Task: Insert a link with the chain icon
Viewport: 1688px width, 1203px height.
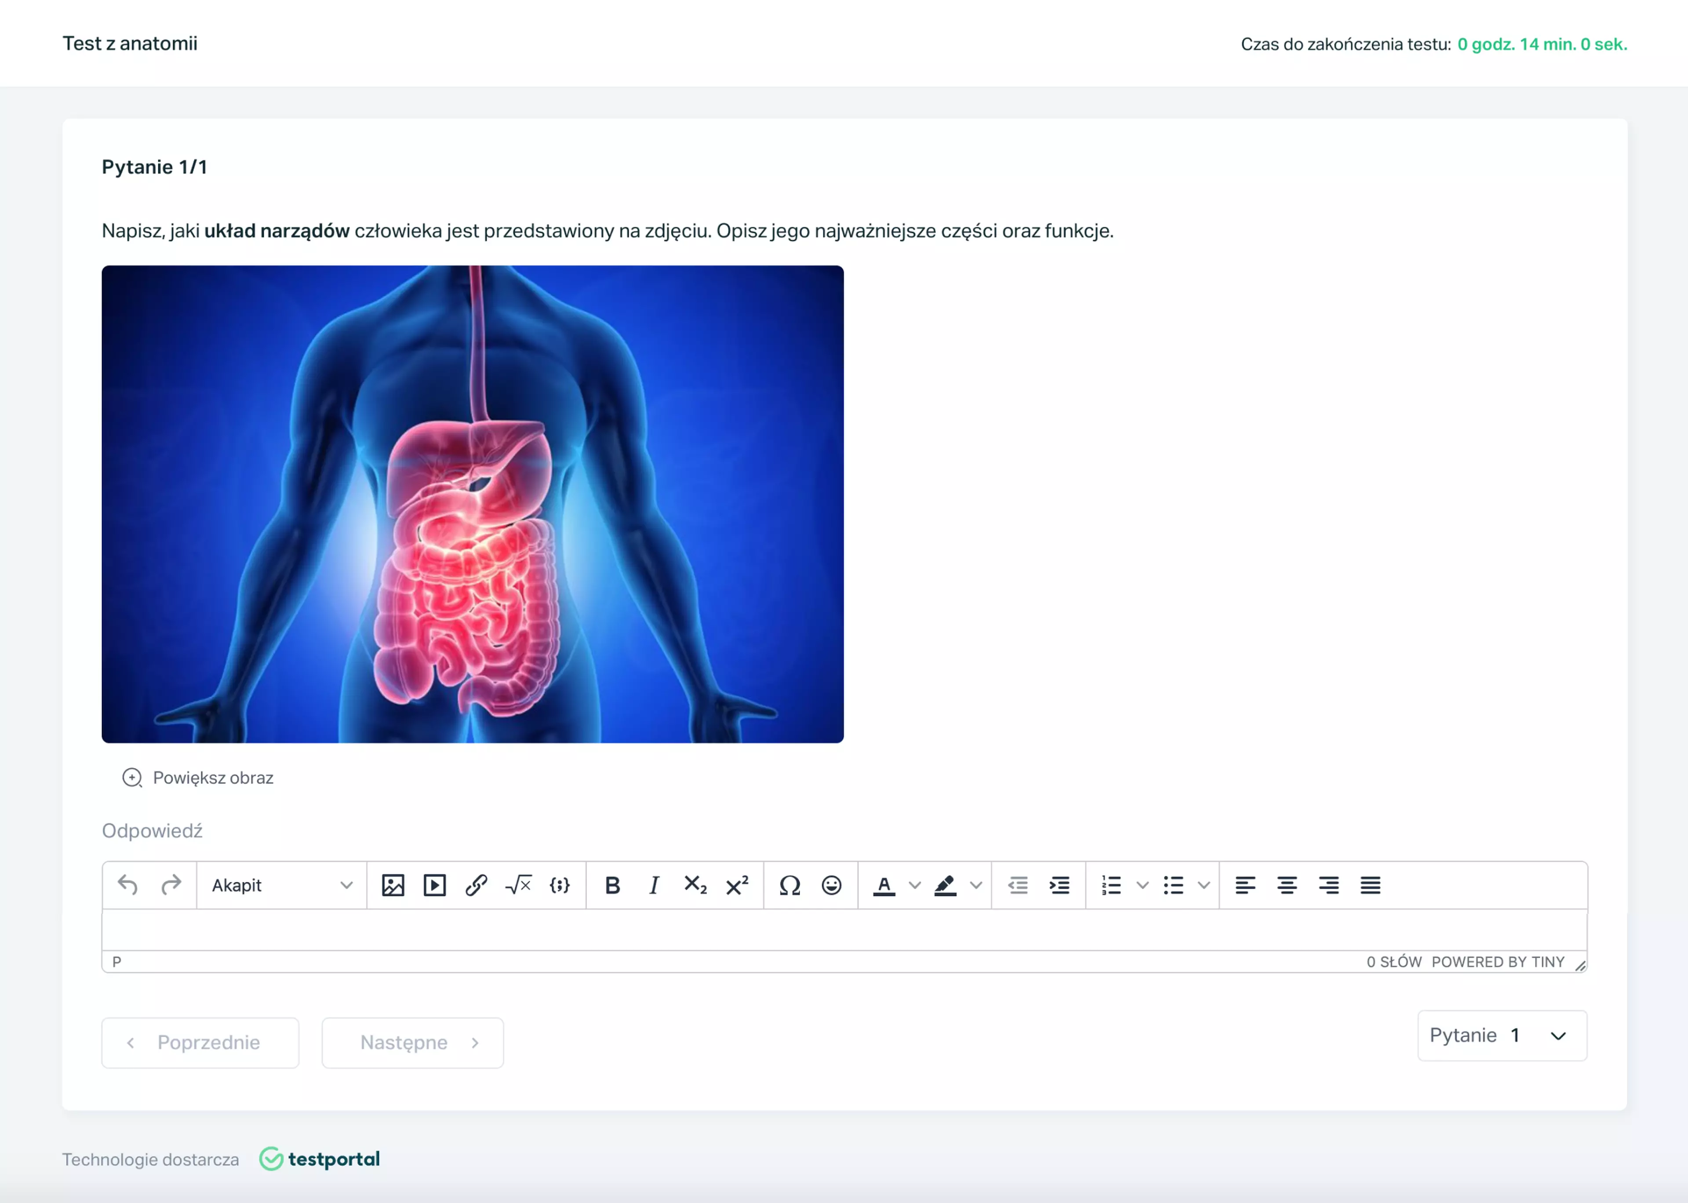Action: 476,885
